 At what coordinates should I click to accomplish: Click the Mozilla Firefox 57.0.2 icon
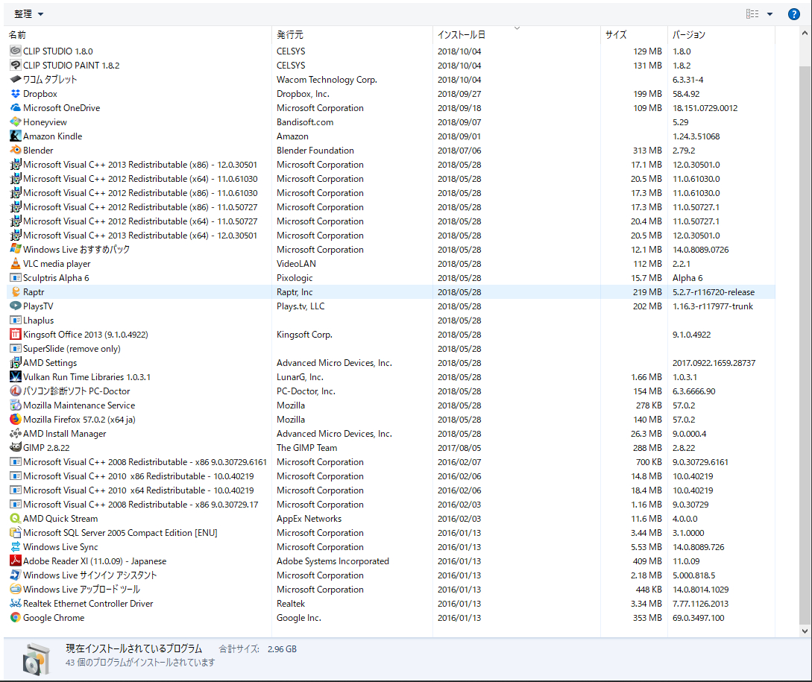(x=16, y=420)
